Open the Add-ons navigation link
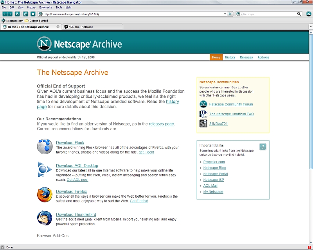313x250 pixels. point(263,57)
